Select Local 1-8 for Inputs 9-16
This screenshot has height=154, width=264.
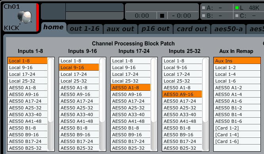click(x=79, y=61)
